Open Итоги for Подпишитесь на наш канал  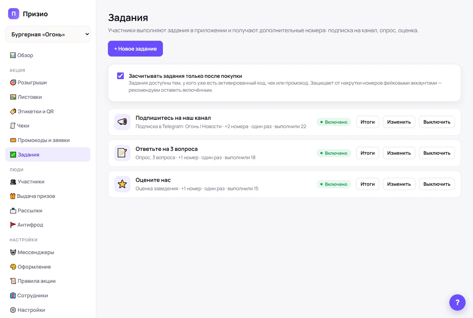[367, 122]
